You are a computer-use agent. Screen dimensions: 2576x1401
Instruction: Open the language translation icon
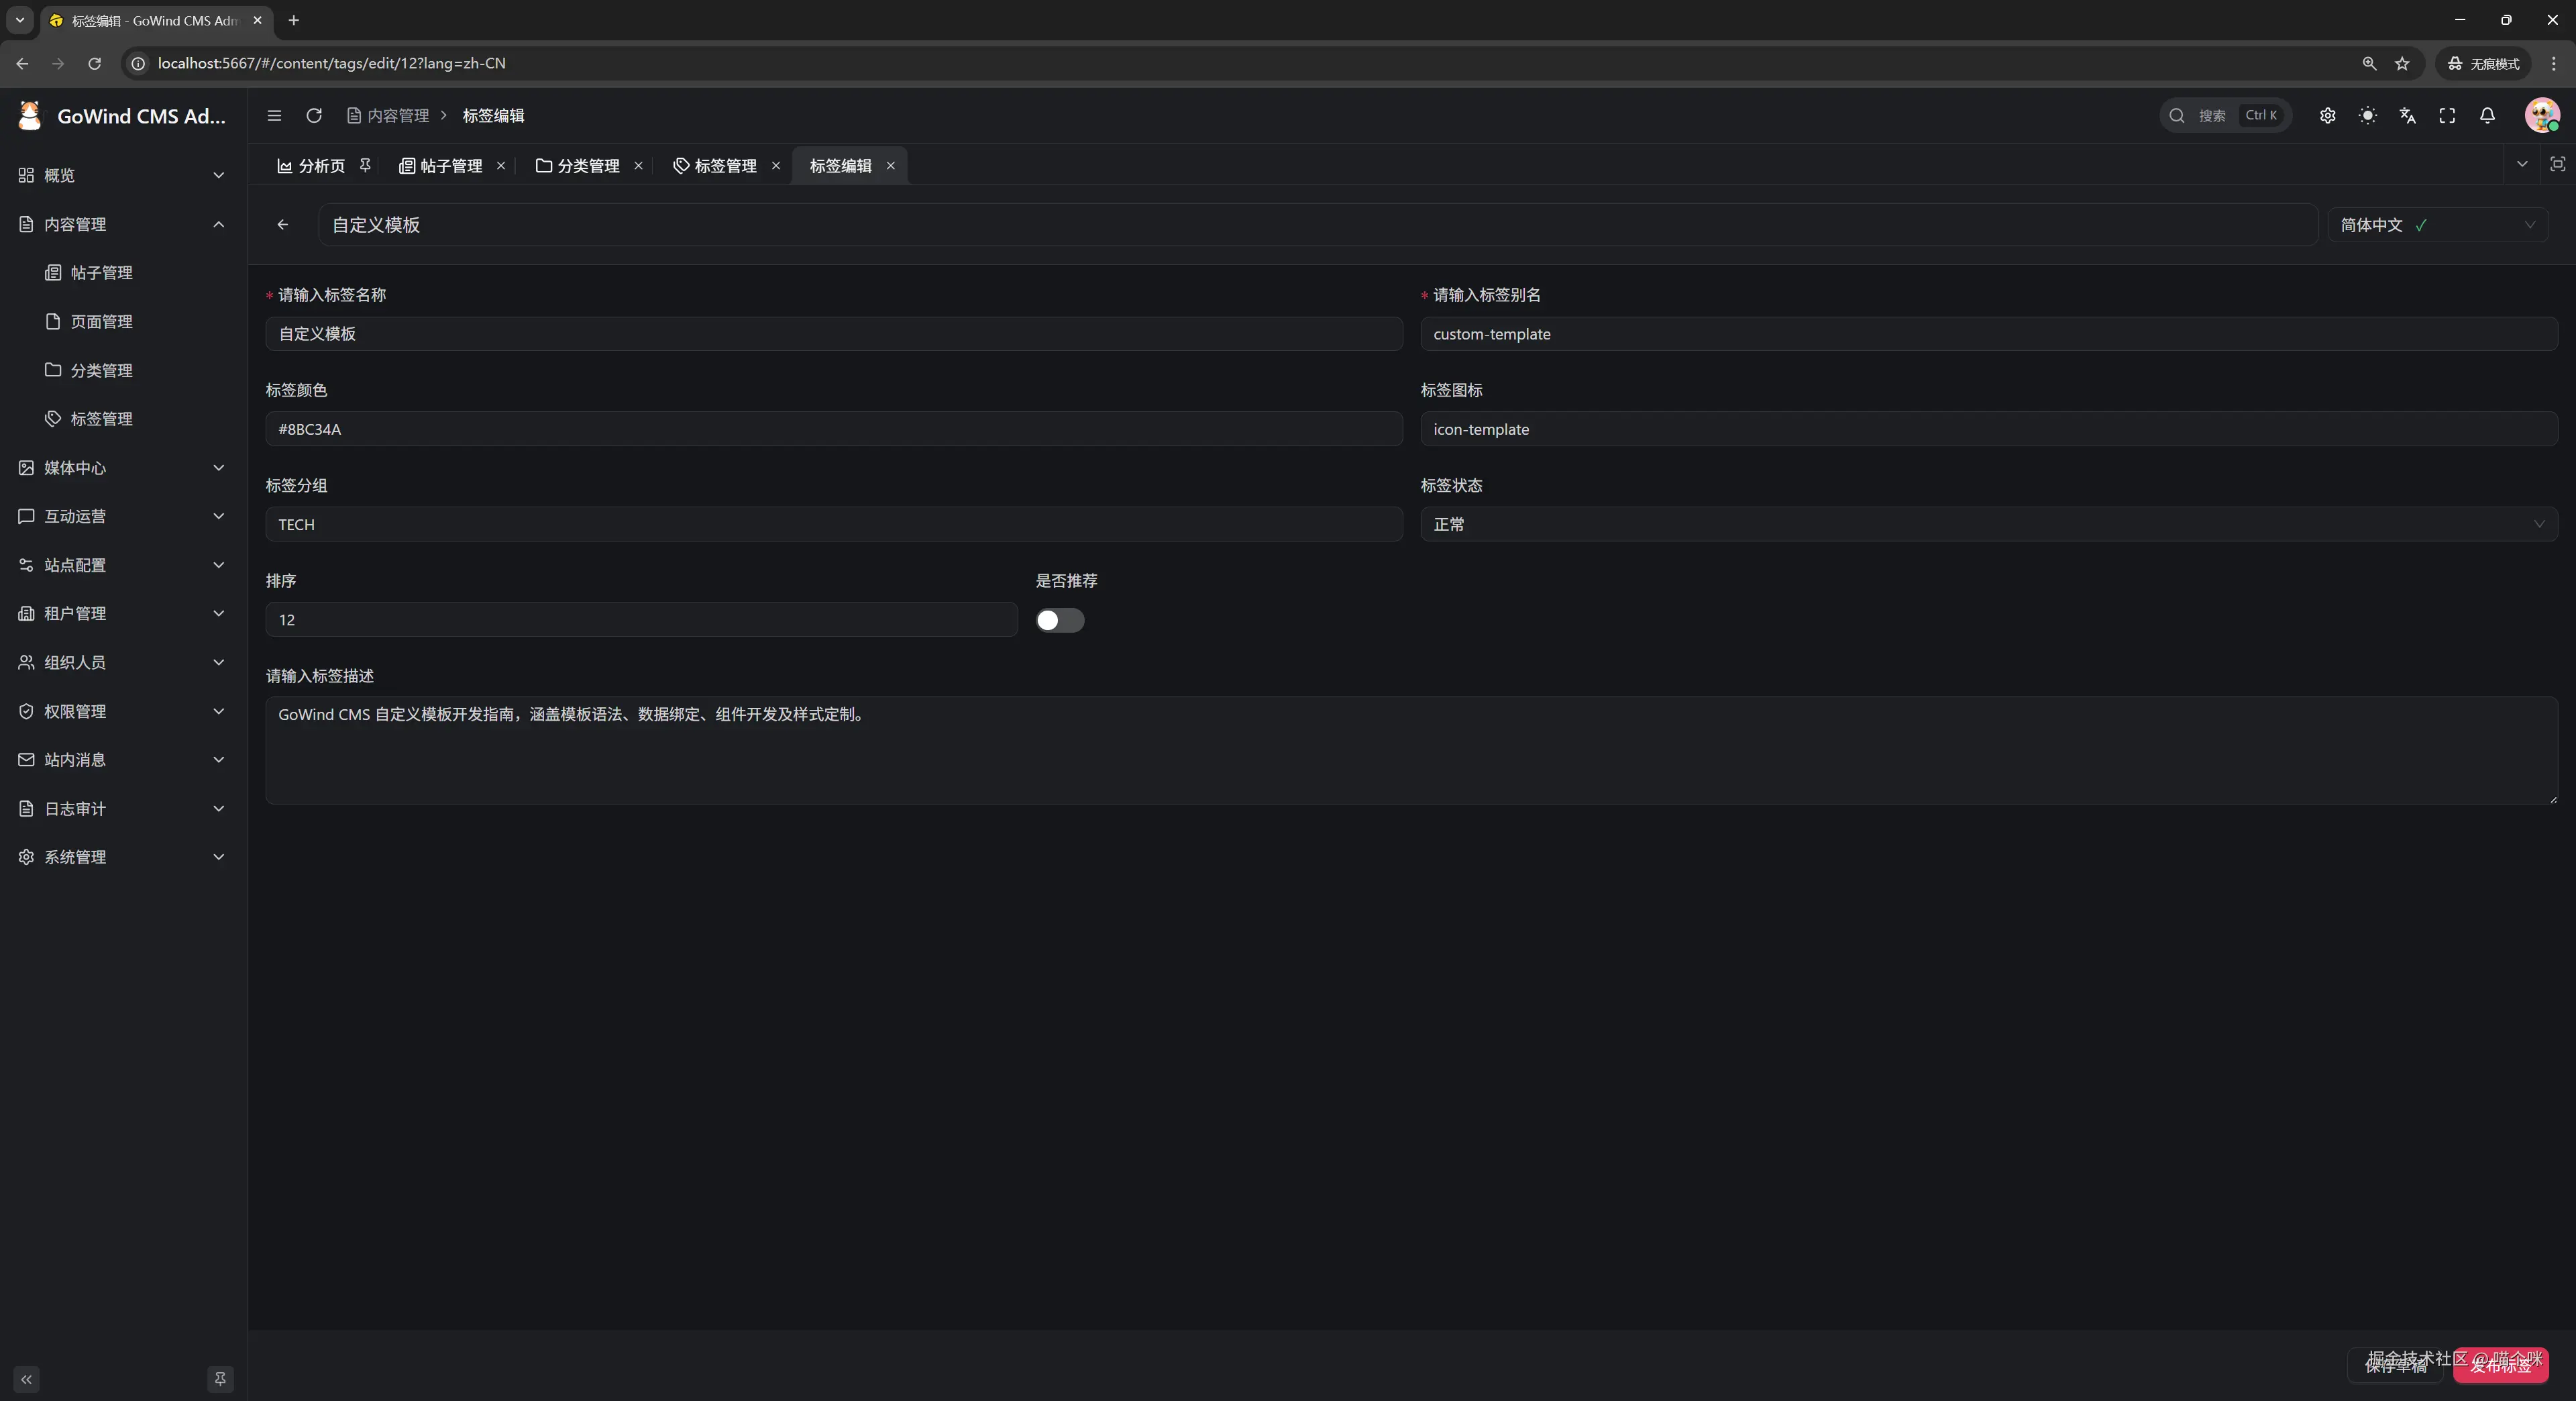tap(2407, 116)
